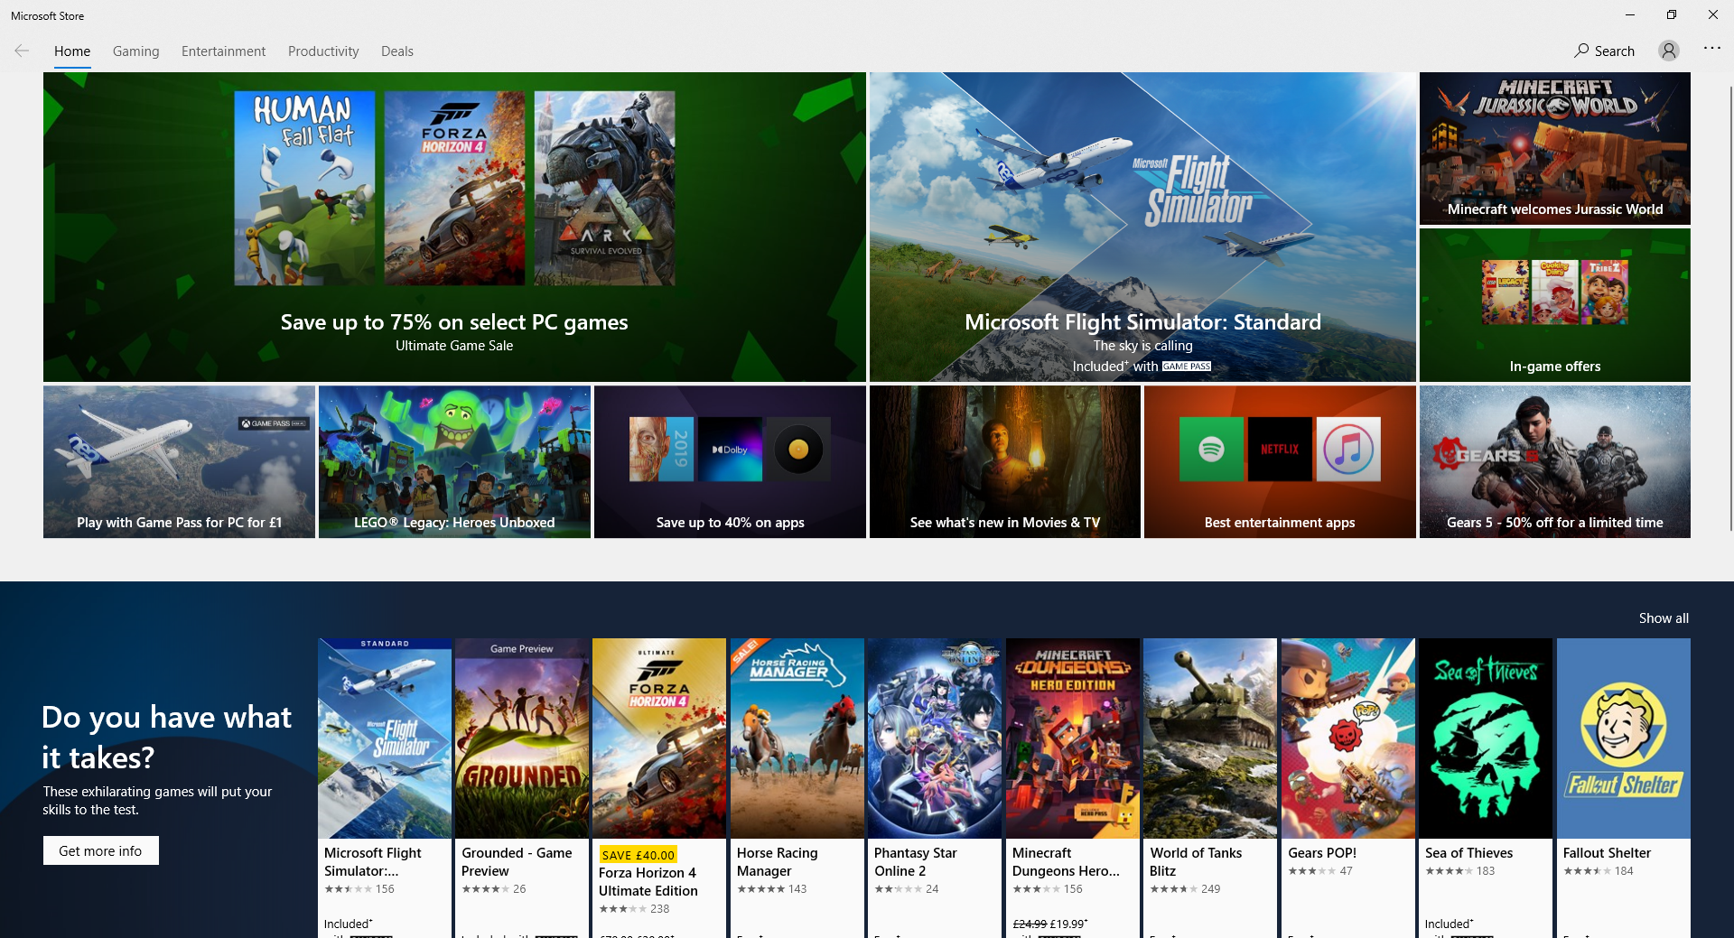
Task: Click the 'Do you have what it takes?' heading
Action: [167, 737]
